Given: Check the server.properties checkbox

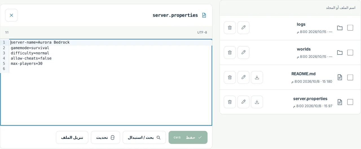Looking at the screenshot, I should click(350, 102).
